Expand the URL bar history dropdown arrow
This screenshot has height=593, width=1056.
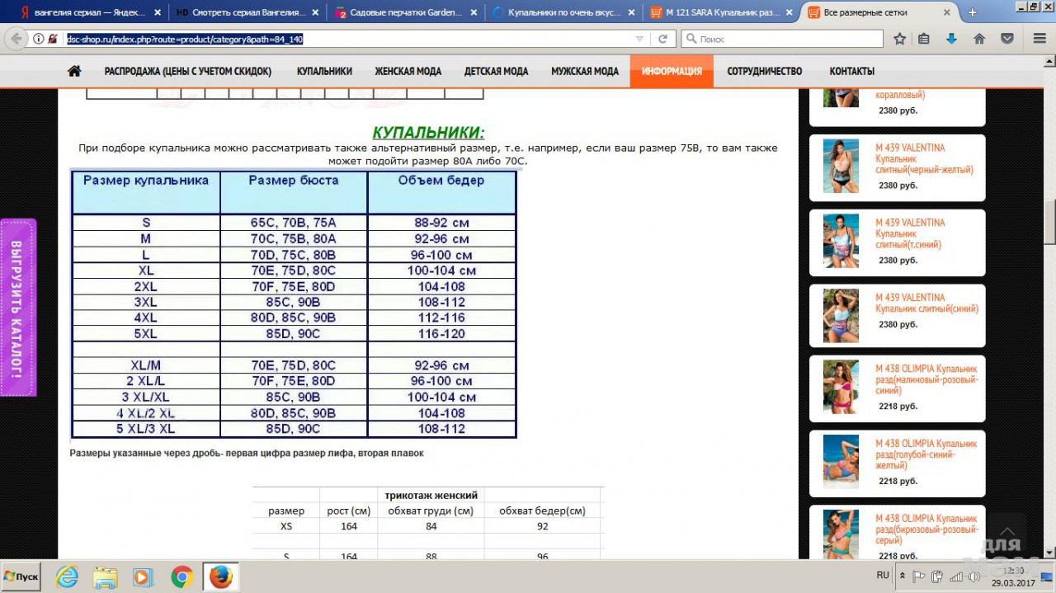point(639,39)
